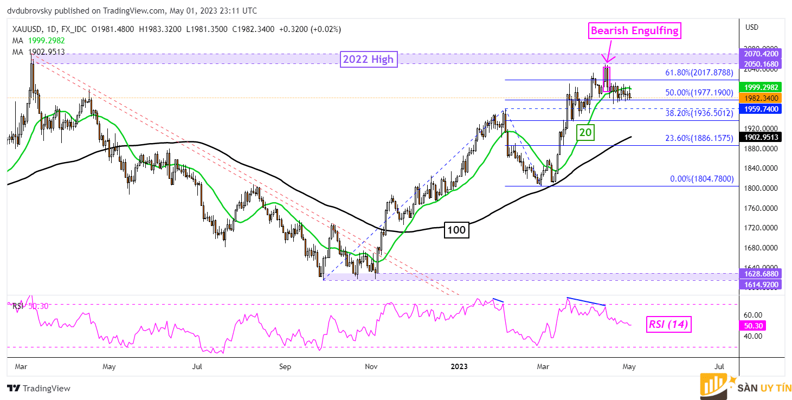This screenshot has width=792, height=400.
Task: Click the purple 2070.4200 price tag
Action: pyautogui.click(x=762, y=54)
